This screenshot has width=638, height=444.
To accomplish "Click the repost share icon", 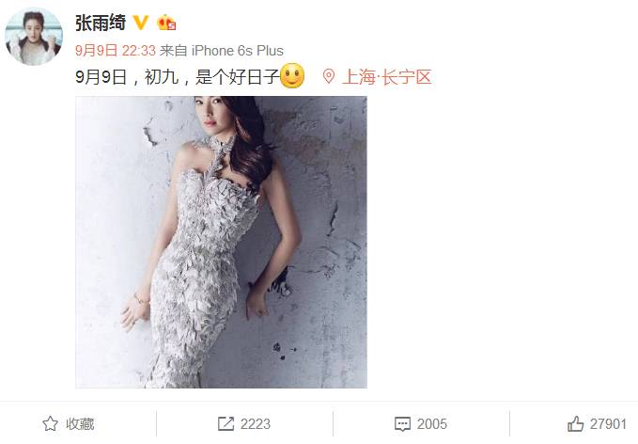I will click(x=226, y=423).
